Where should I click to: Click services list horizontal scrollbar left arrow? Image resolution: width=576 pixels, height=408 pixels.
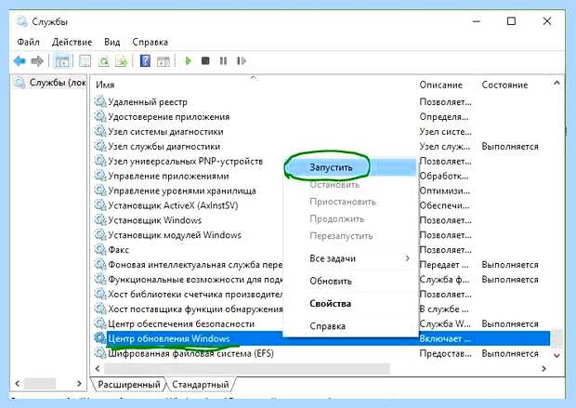(x=98, y=368)
